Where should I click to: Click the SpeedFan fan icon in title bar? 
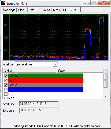tap(3, 3)
